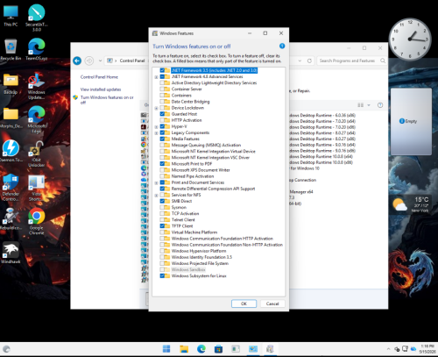
Task: Expand the Legacy Components node
Action: click(x=156, y=133)
